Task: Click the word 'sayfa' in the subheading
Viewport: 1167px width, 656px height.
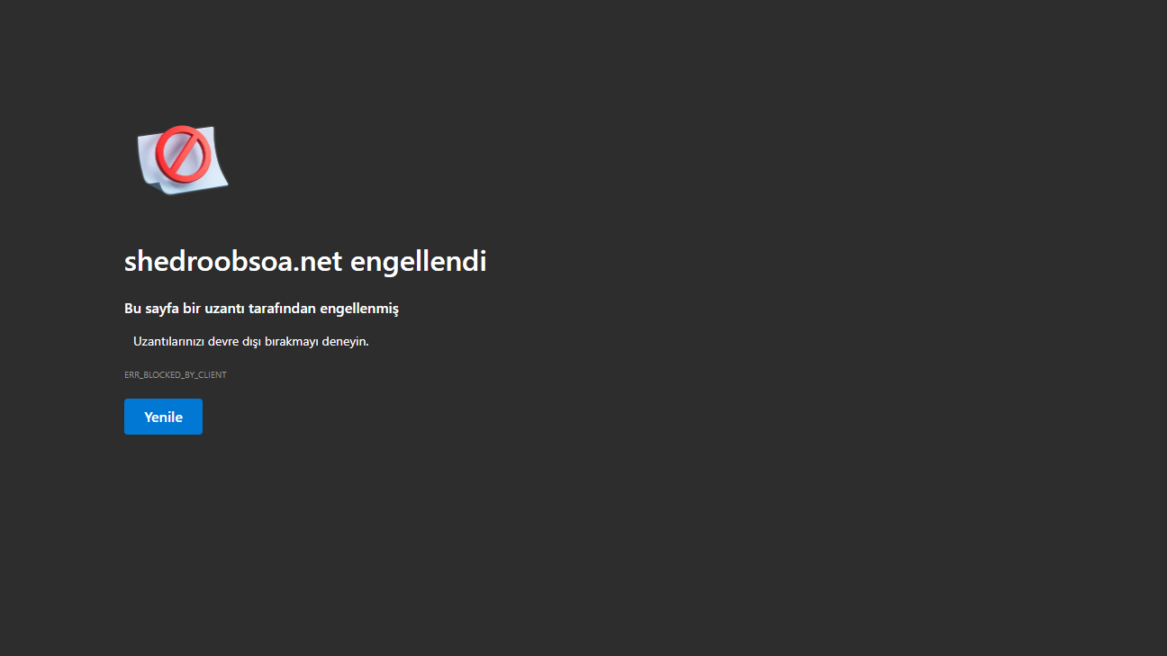Action: (162, 309)
